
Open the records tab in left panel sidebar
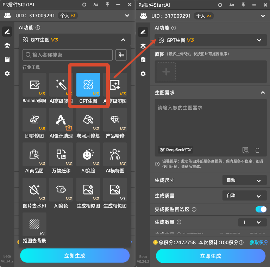[7, 59]
